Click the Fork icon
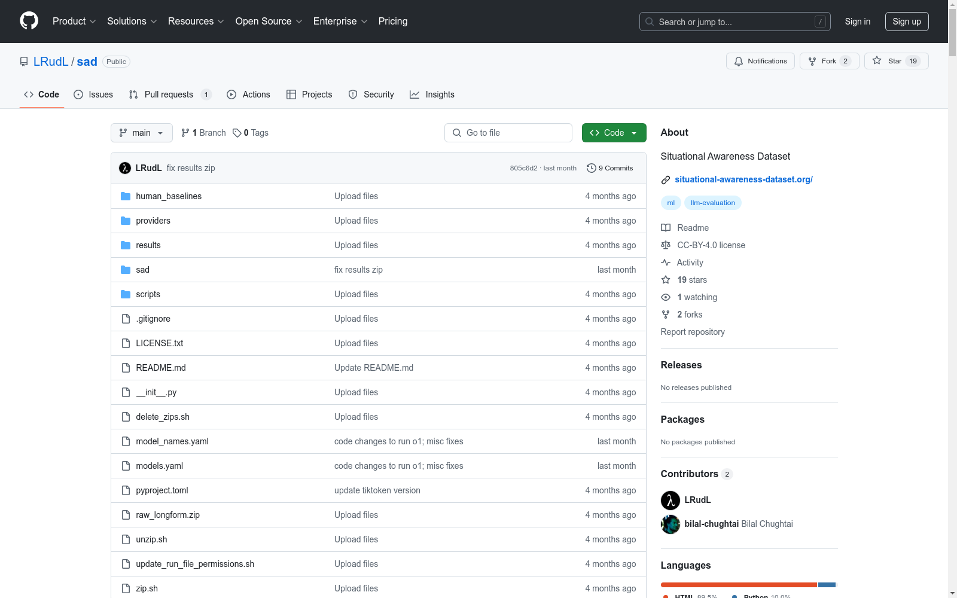957x598 pixels. (x=812, y=61)
